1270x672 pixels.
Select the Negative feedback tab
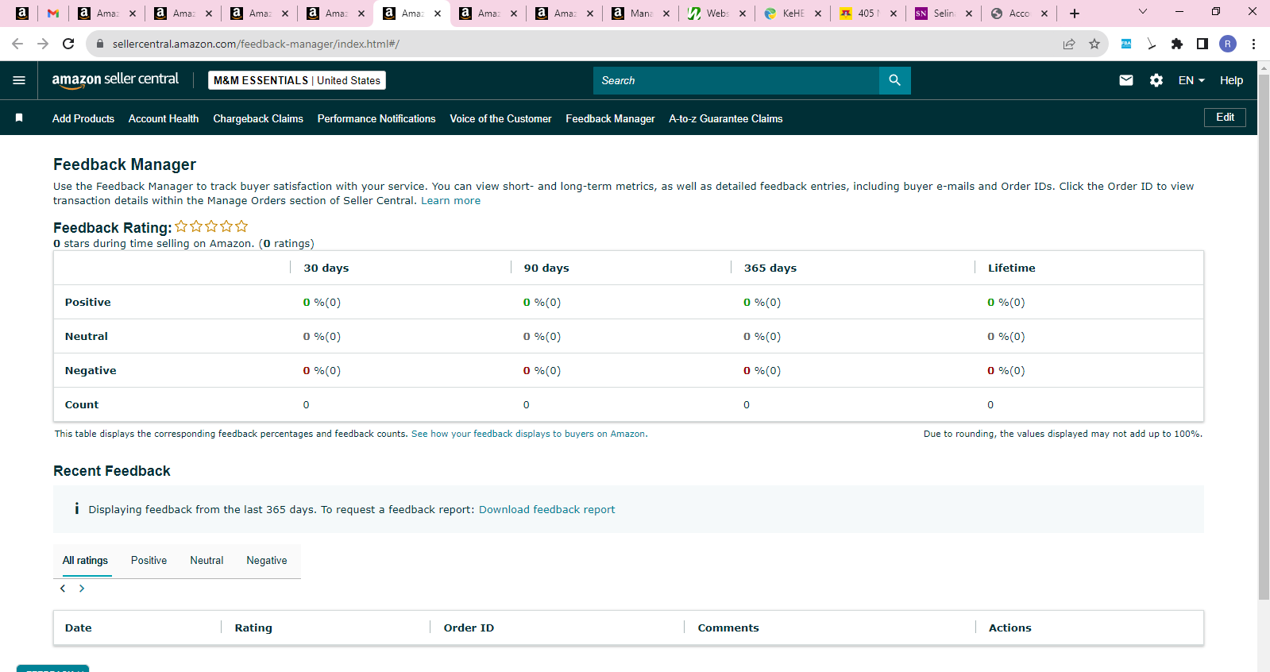(267, 560)
